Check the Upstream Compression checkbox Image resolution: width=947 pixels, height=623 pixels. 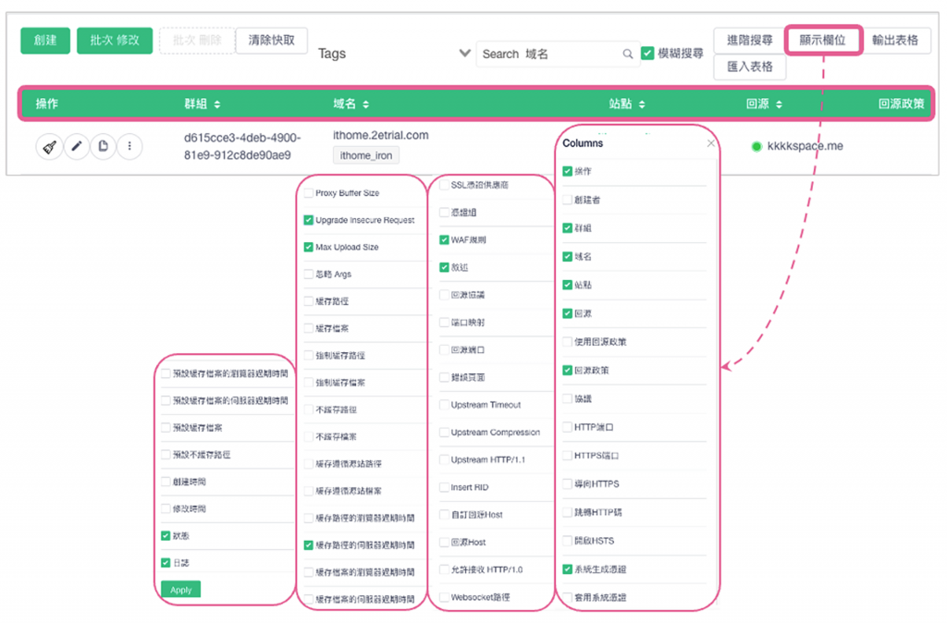tap(444, 433)
